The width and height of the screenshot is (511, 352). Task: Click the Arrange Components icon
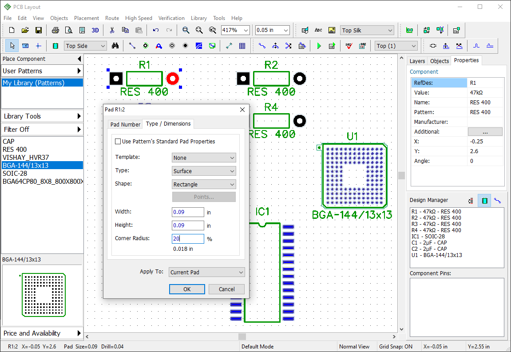click(x=410, y=30)
